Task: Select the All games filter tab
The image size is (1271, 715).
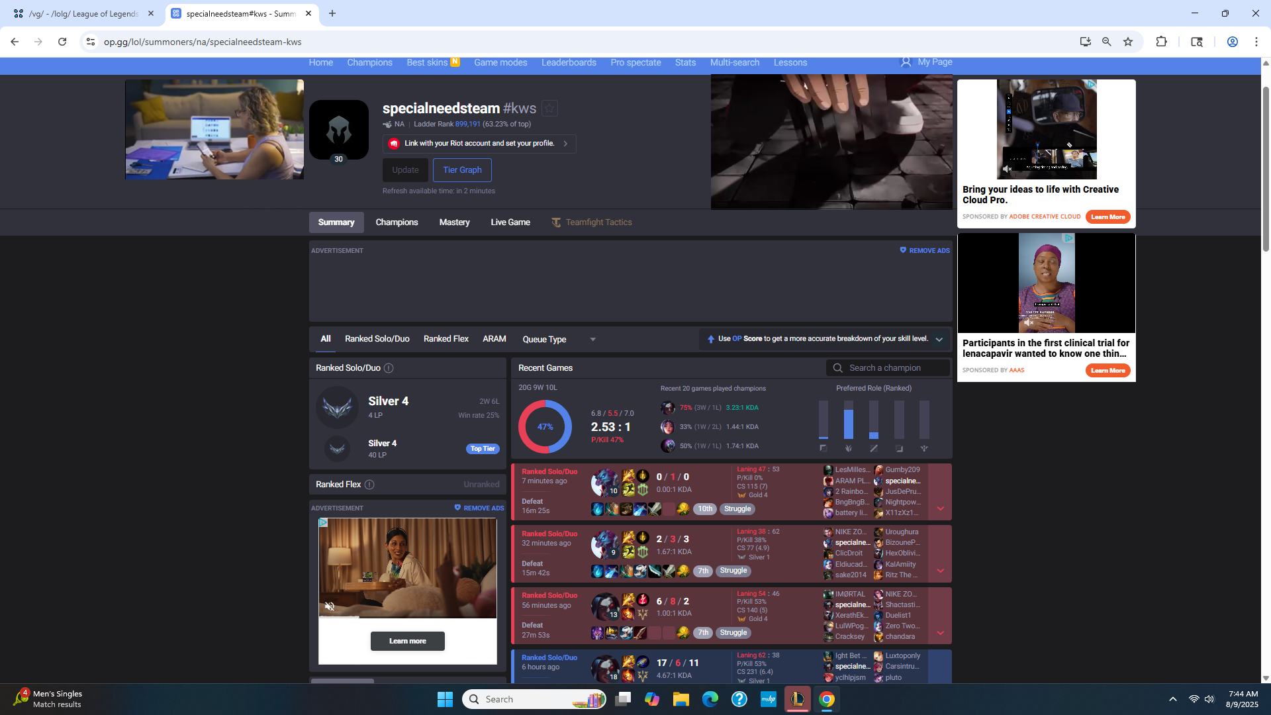Action: click(326, 339)
